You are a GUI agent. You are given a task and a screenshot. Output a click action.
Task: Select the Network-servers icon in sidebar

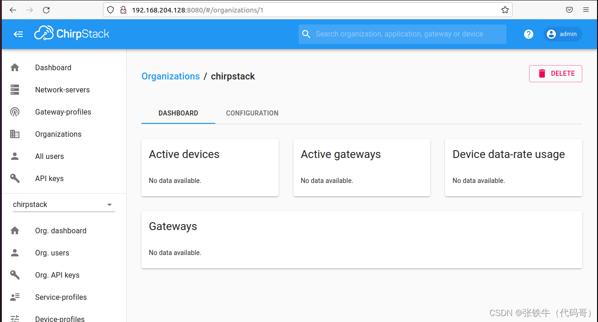pos(15,90)
